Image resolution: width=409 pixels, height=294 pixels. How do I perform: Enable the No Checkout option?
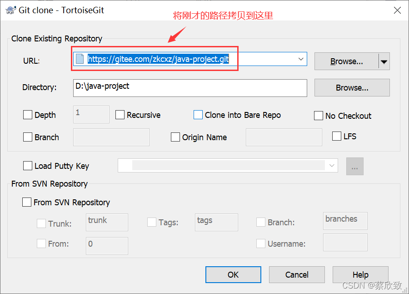click(319, 116)
